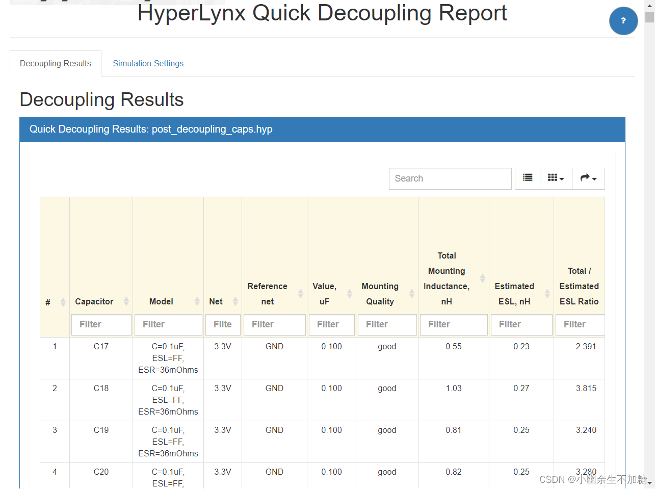Click the scrollbar down arrow
Viewport: 655px width, 489px height.
(x=649, y=483)
